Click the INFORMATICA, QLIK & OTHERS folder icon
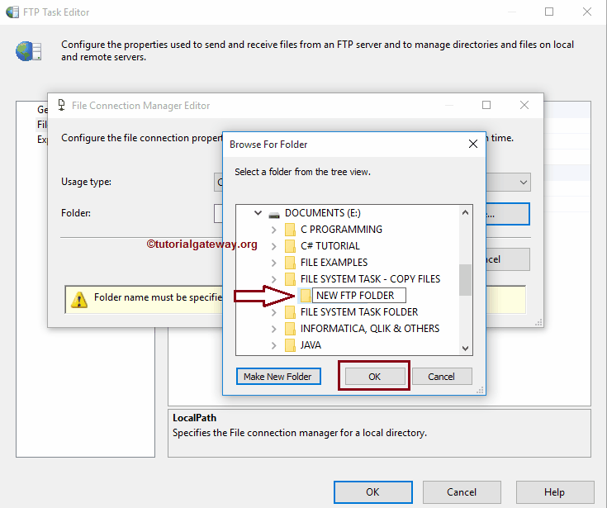Image resolution: width=607 pixels, height=508 pixels. tap(290, 329)
